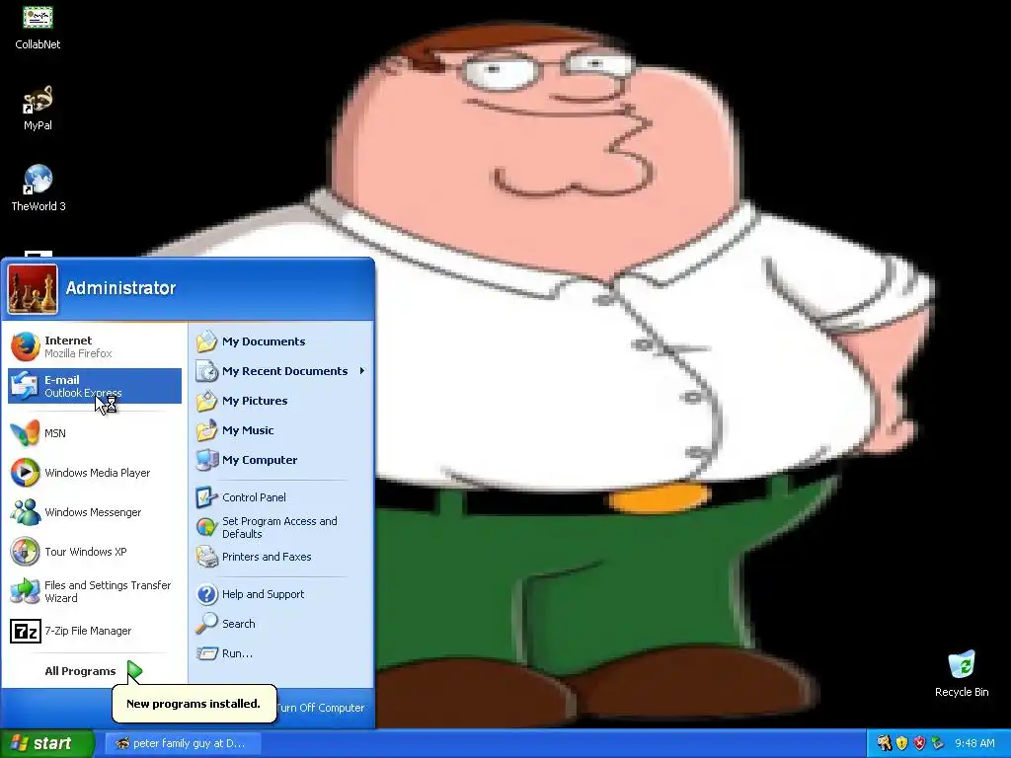Open Help and Support

(x=280, y=594)
